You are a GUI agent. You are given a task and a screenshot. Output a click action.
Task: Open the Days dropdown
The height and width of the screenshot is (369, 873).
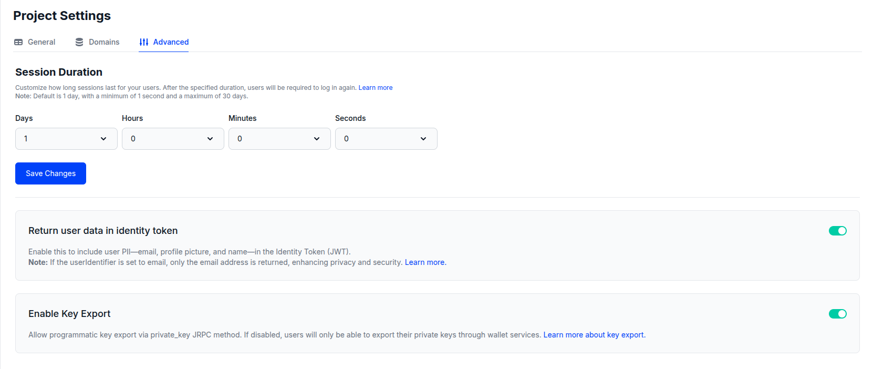[66, 139]
